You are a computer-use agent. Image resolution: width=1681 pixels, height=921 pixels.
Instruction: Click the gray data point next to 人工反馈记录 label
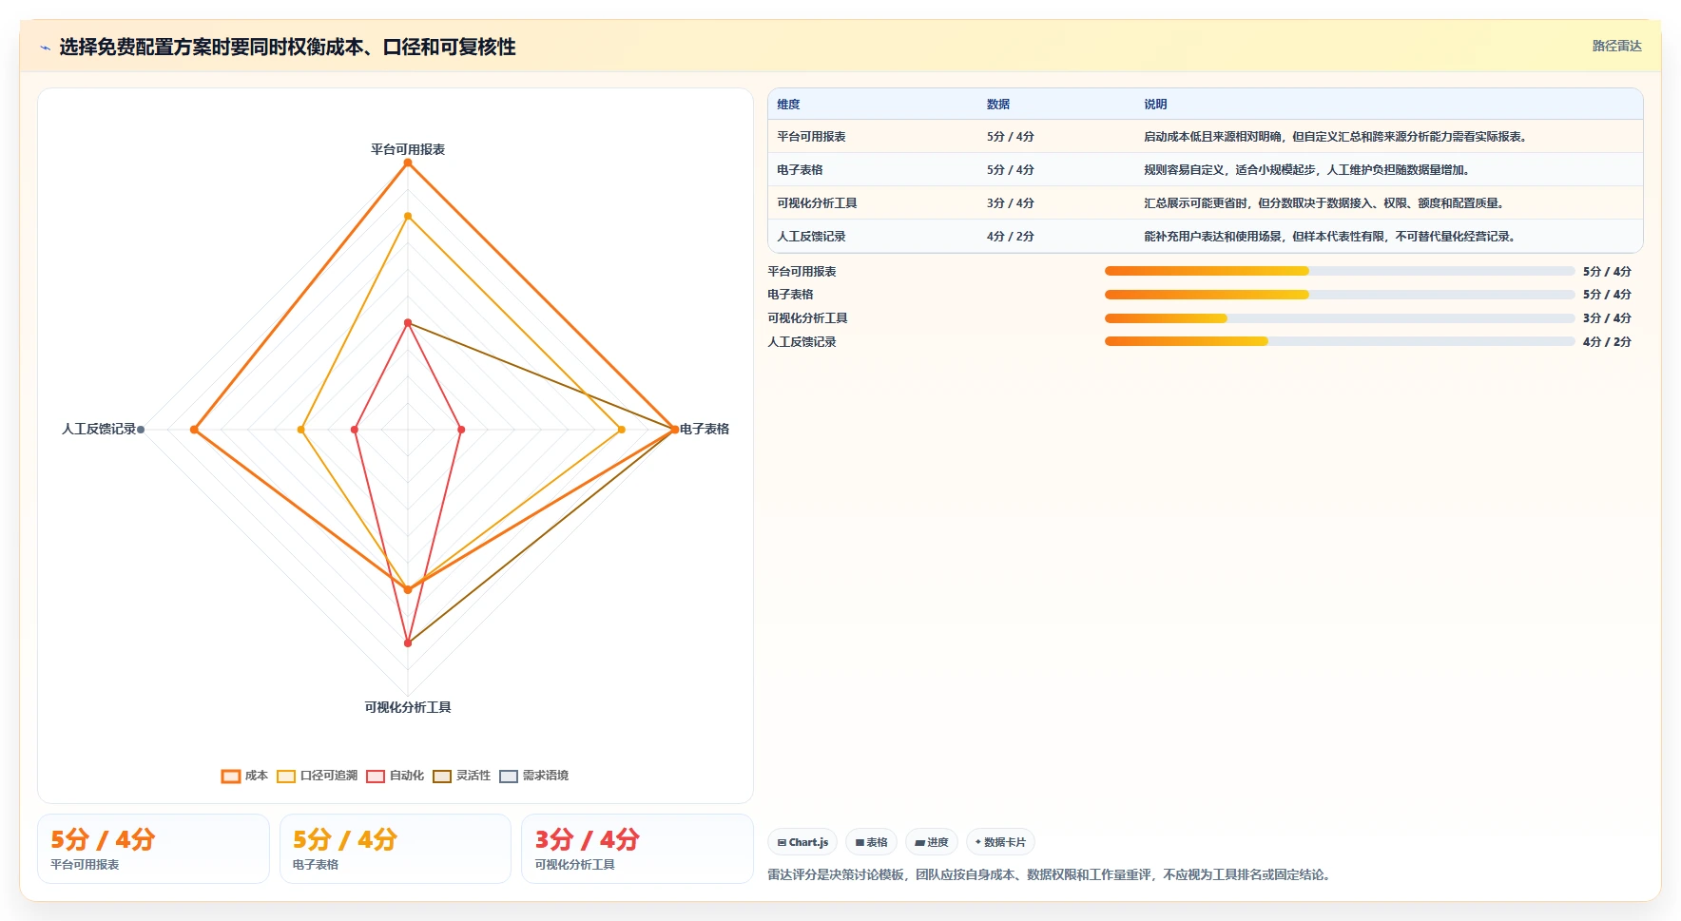click(x=141, y=430)
